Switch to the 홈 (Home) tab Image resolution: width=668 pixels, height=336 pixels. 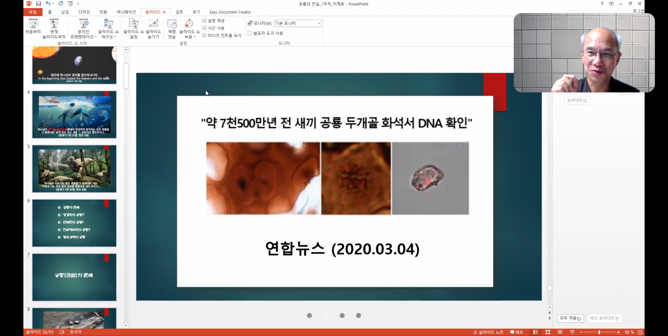[x=50, y=12]
